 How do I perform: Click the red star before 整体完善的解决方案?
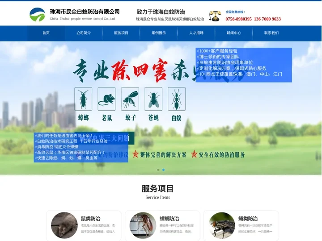[136, 154]
